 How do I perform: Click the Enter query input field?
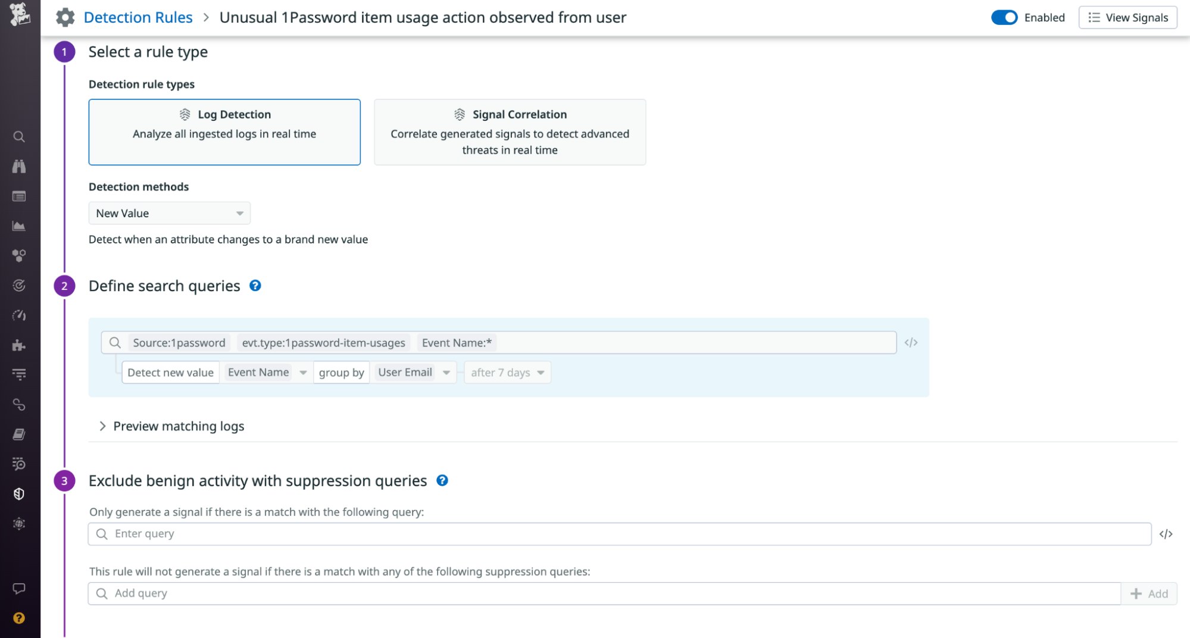pyautogui.click(x=619, y=534)
